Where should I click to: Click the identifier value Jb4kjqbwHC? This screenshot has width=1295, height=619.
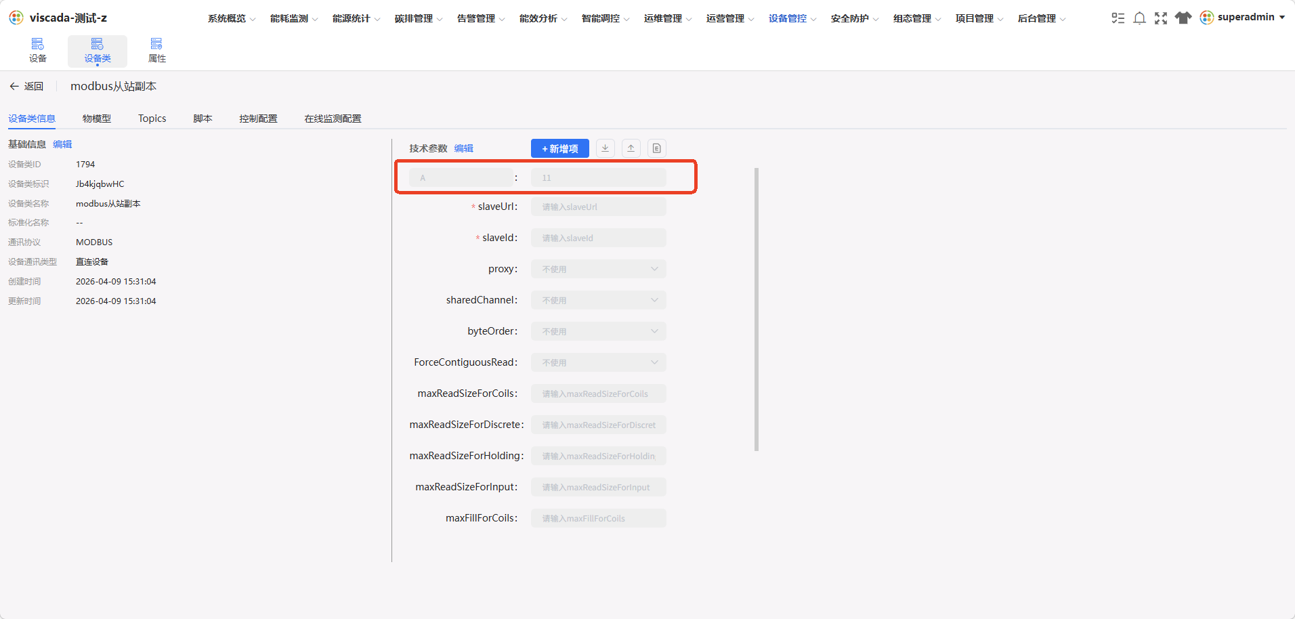pos(100,184)
